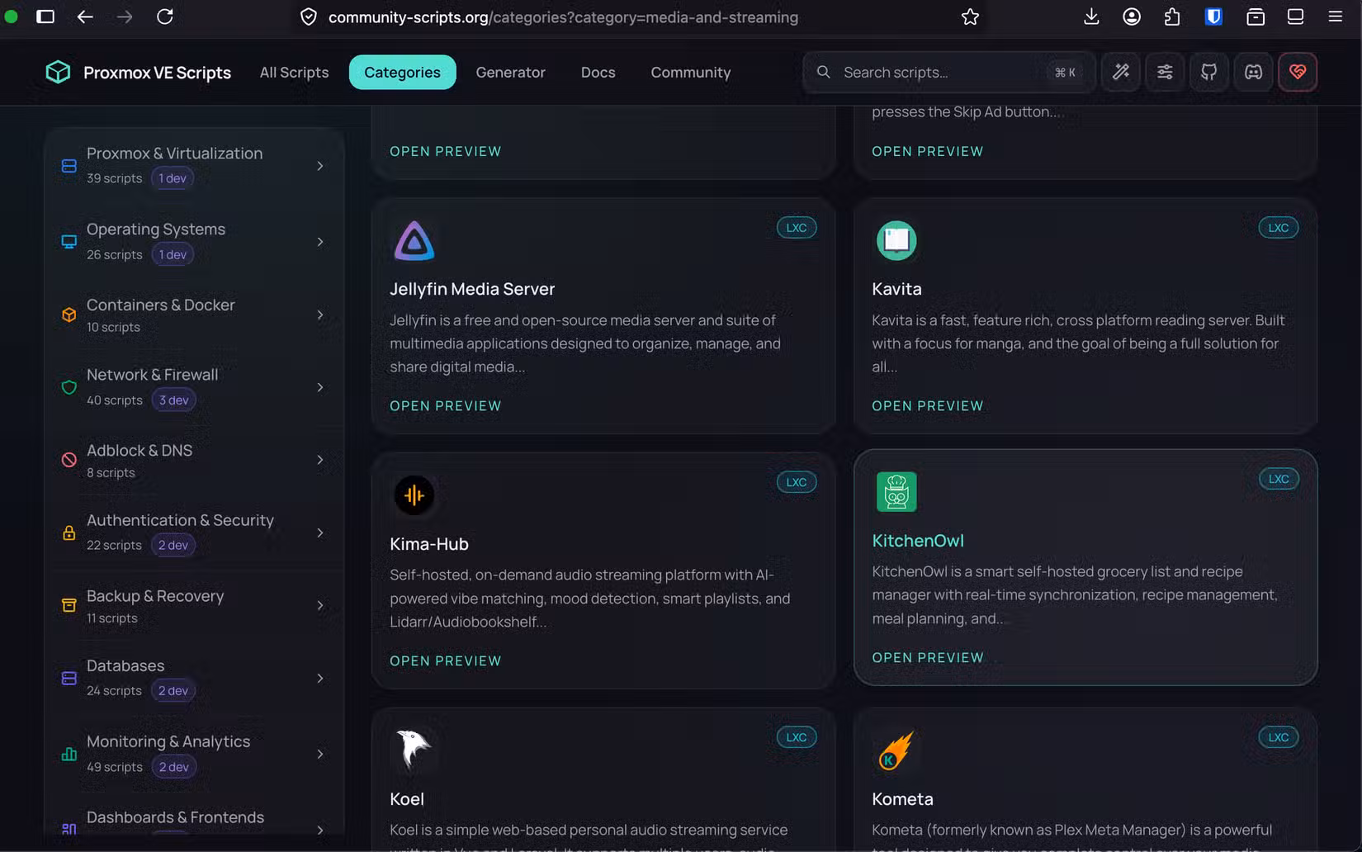
Task: Click the Koel bird logo
Action: point(414,750)
